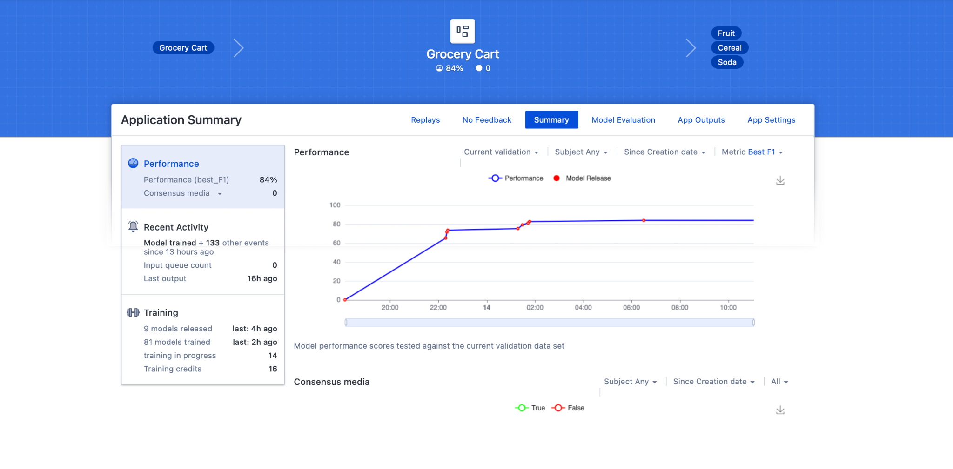The image size is (953, 469).
Task: Click the '9 models released' row
Action: (210, 329)
